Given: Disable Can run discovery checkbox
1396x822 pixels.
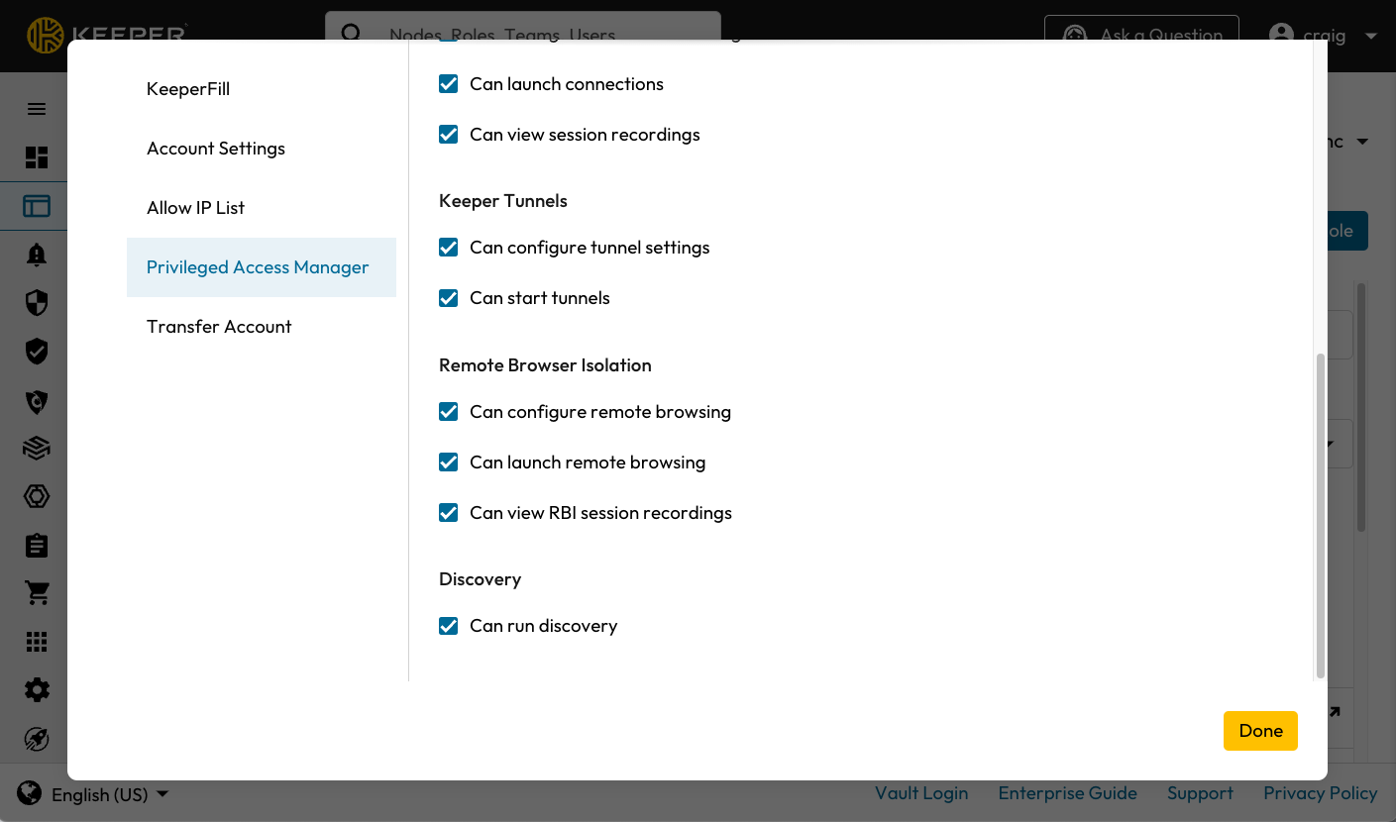Looking at the screenshot, I should click(x=449, y=626).
